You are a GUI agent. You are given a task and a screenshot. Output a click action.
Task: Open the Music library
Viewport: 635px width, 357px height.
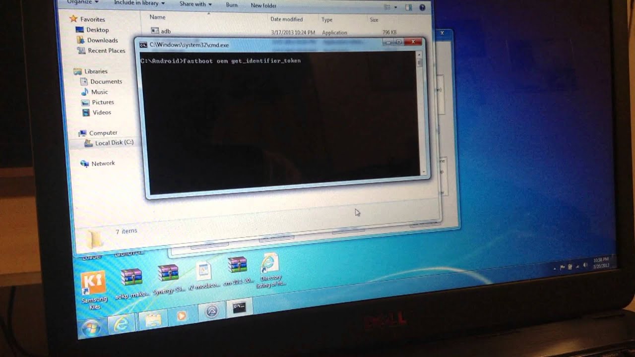94,92
